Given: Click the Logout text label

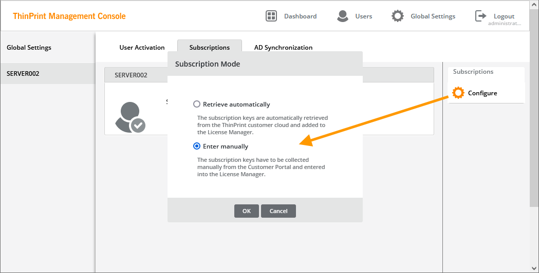Looking at the screenshot, I should coord(504,16).
